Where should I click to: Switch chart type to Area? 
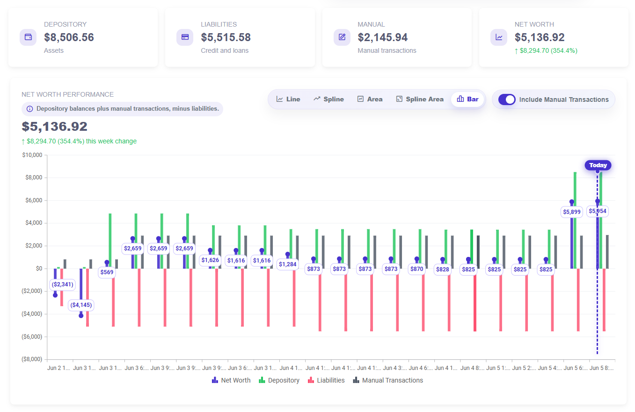pos(370,99)
